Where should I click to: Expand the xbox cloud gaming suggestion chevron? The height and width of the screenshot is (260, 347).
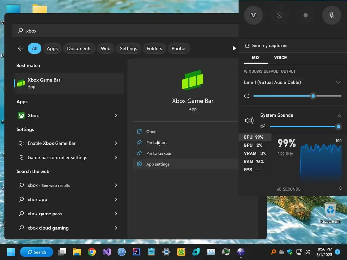pos(116,228)
